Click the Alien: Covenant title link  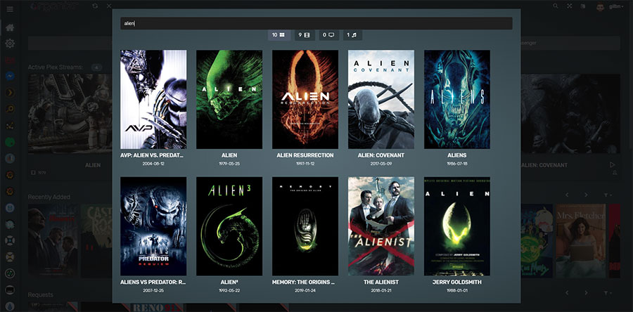click(x=381, y=155)
